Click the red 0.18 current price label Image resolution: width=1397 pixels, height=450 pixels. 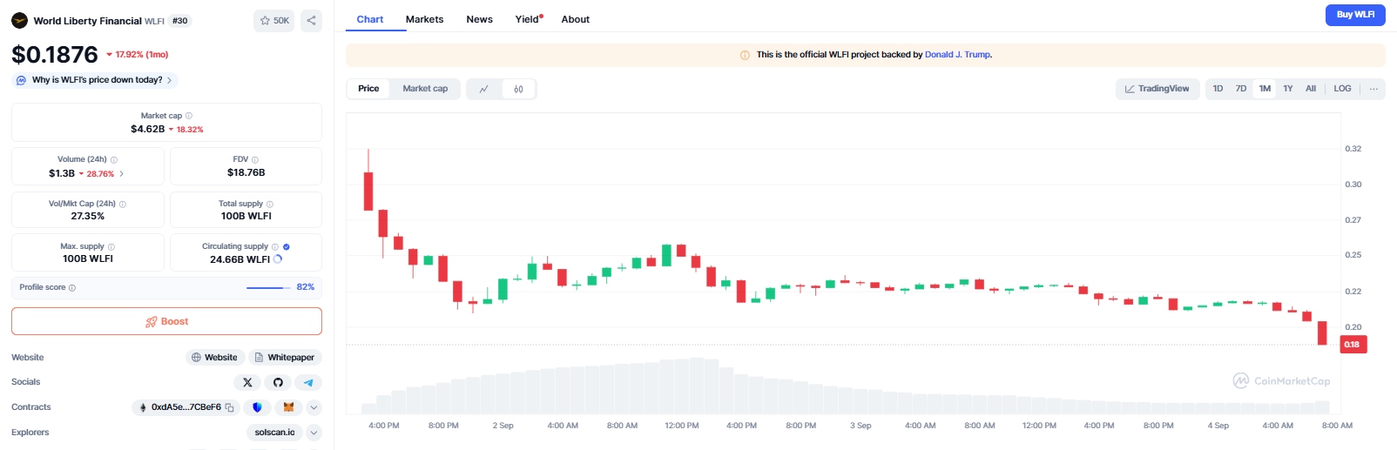coord(1353,345)
